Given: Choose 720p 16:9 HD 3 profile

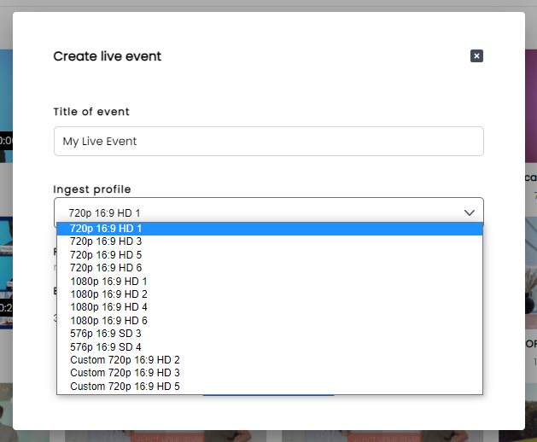Looking at the screenshot, I should pyautogui.click(x=270, y=241).
